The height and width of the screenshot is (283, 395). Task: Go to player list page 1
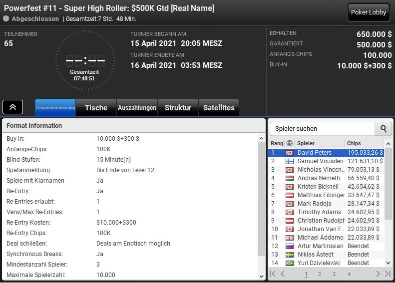pyautogui.click(x=306, y=274)
